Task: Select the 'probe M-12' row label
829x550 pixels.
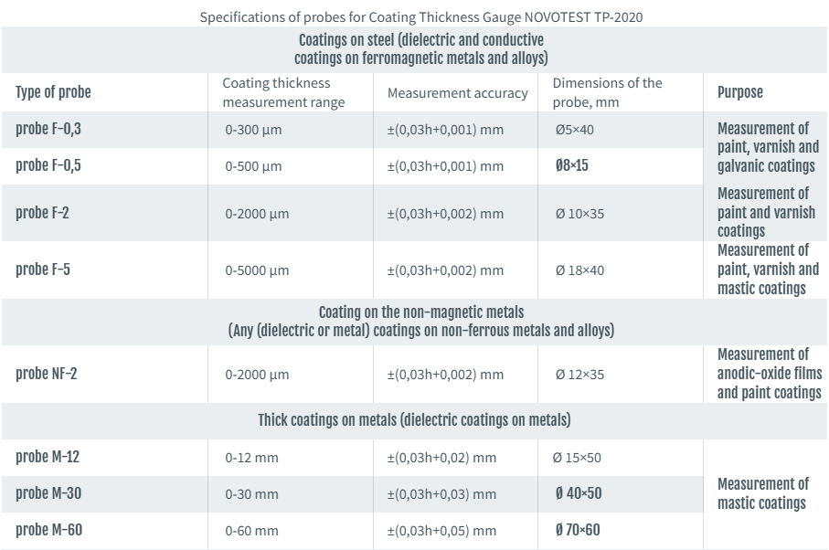Action: coord(47,457)
